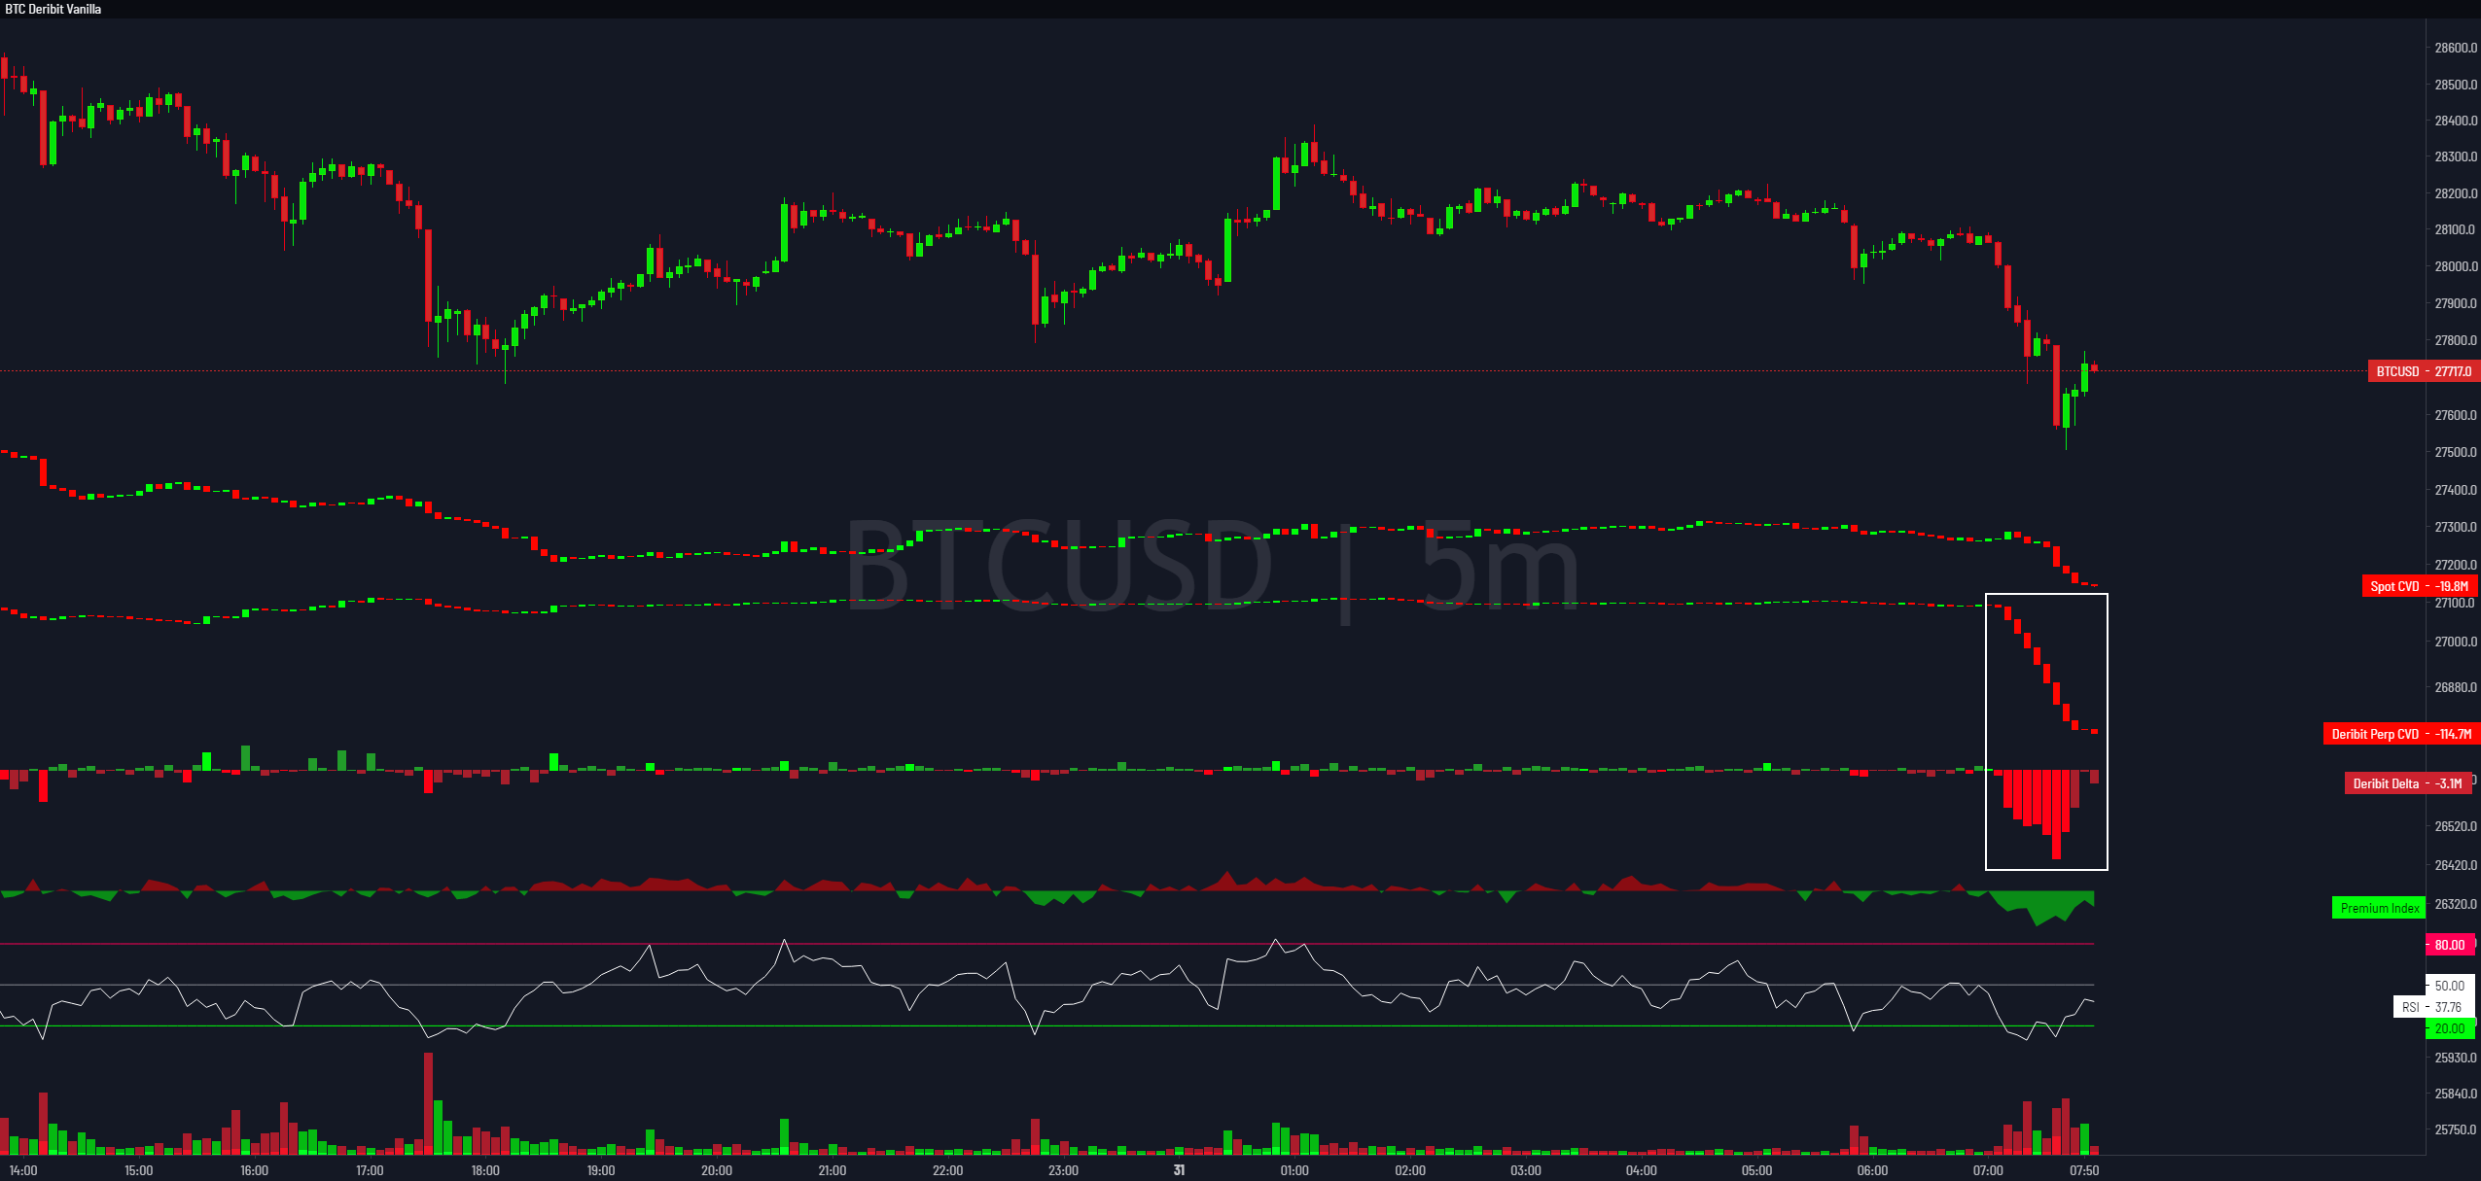Click the 15:00 time axis label

pyautogui.click(x=139, y=1170)
